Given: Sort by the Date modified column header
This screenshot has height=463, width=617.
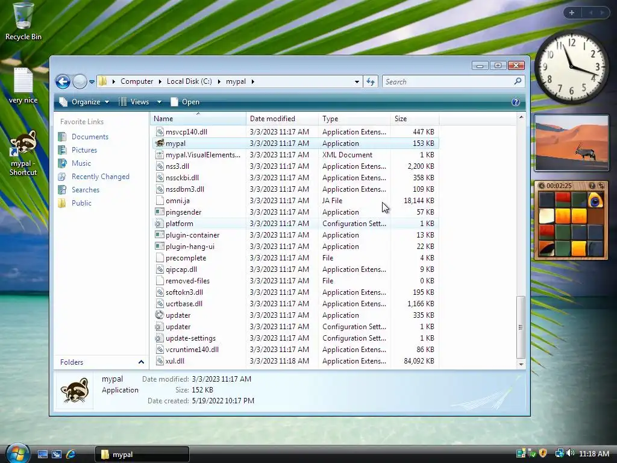Looking at the screenshot, I should (282, 119).
